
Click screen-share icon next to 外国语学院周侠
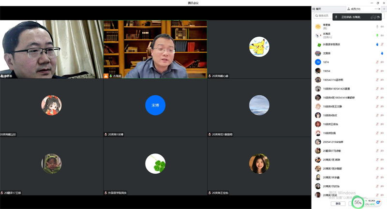pyautogui.click(x=377, y=45)
